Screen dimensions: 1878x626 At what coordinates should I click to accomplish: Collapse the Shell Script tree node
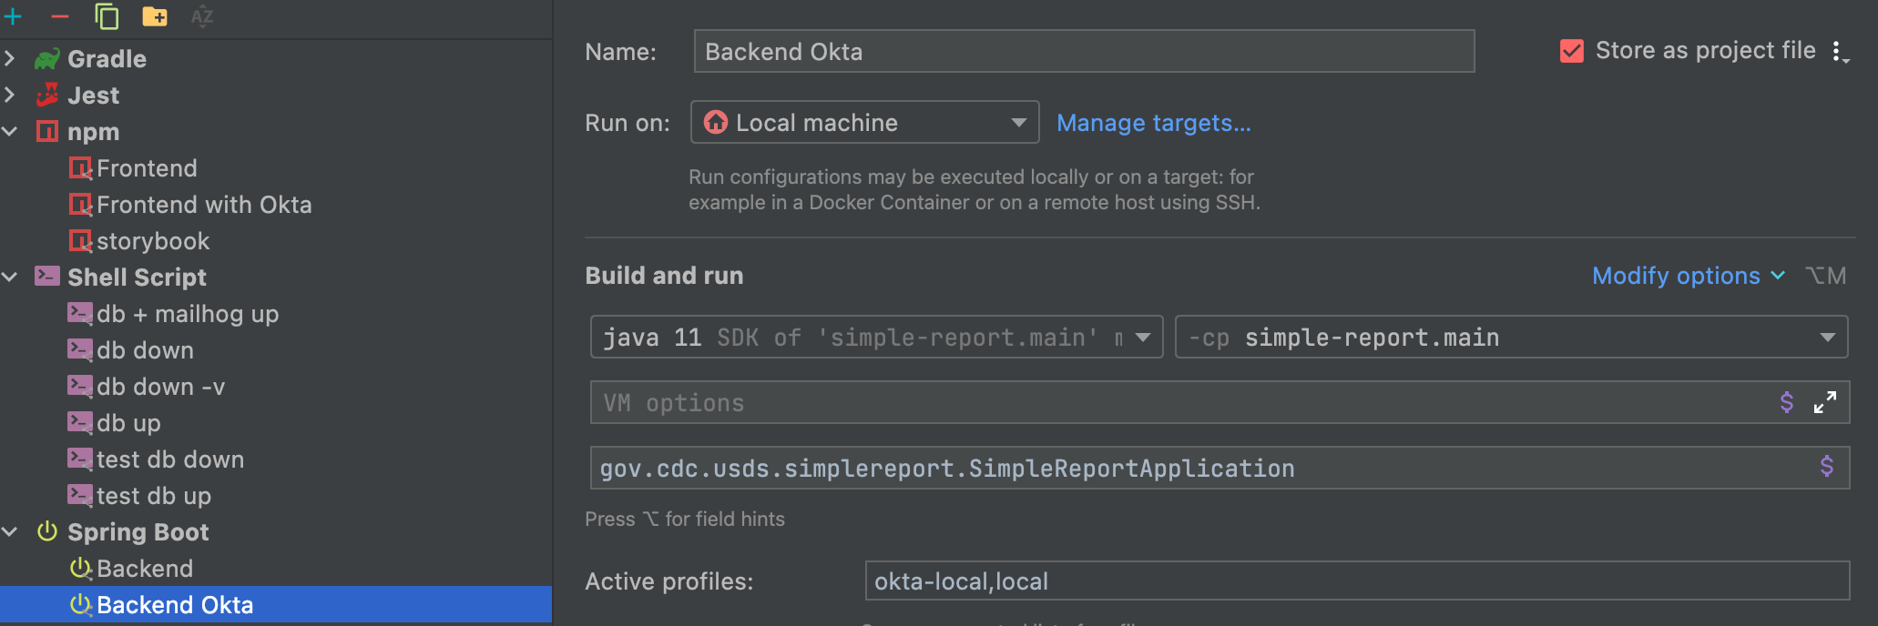click(10, 277)
